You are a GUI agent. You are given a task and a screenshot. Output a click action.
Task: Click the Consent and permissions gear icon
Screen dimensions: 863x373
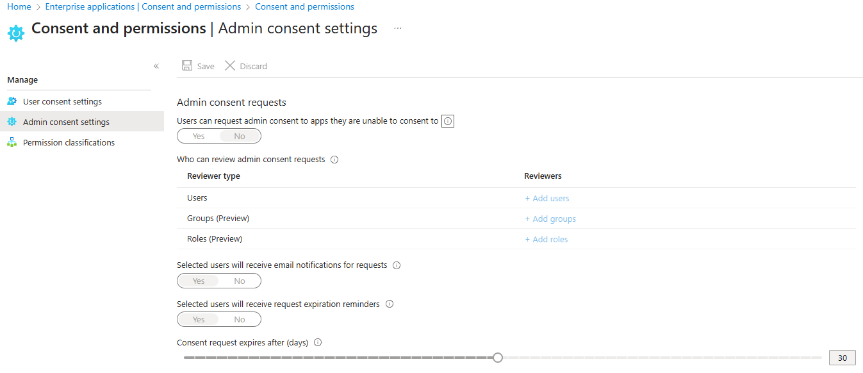(x=16, y=33)
